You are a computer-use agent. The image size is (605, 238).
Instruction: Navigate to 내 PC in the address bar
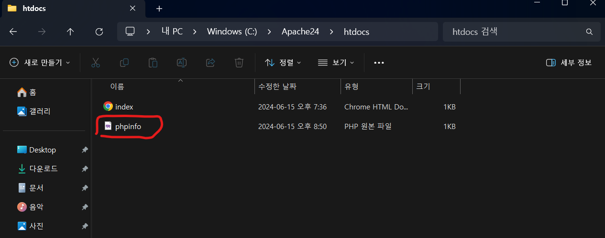click(x=172, y=32)
